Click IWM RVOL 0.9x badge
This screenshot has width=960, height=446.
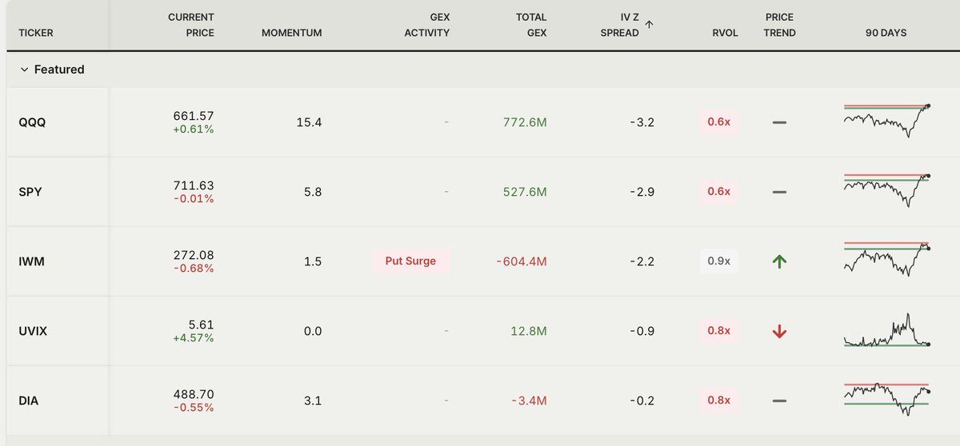[x=719, y=261]
